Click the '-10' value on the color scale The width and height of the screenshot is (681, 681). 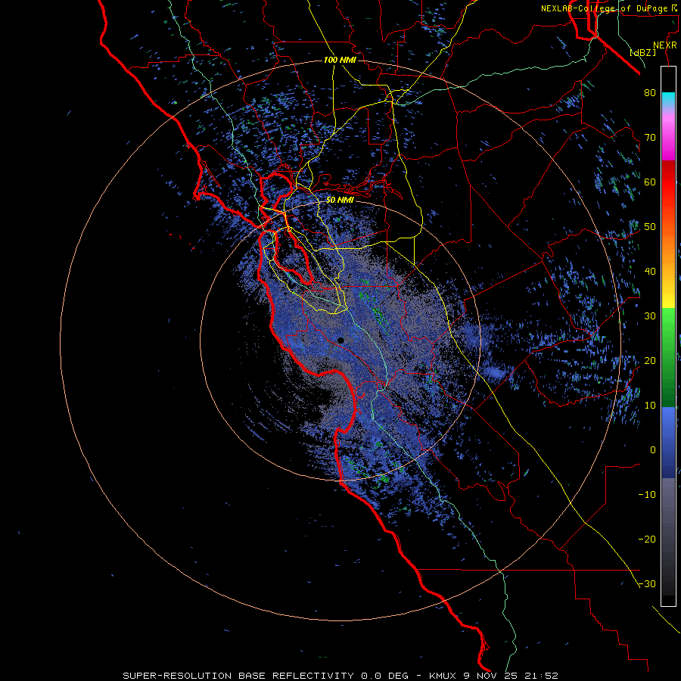(x=647, y=495)
